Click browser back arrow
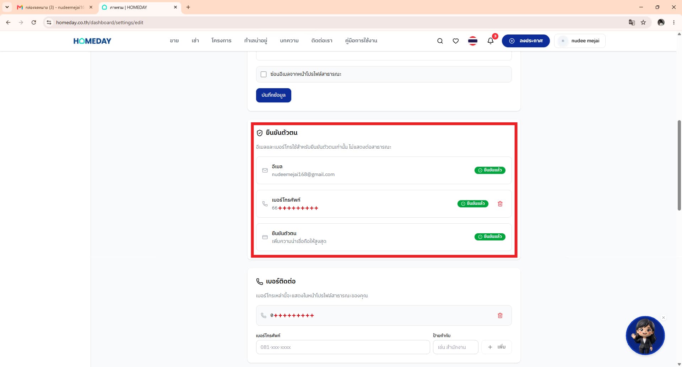Screen dimensions: 682x367 8,22
